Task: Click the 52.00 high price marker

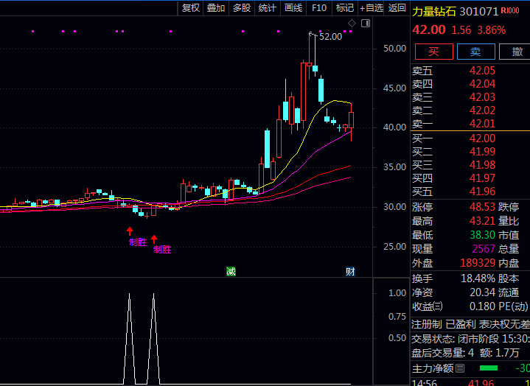Action: click(330, 36)
